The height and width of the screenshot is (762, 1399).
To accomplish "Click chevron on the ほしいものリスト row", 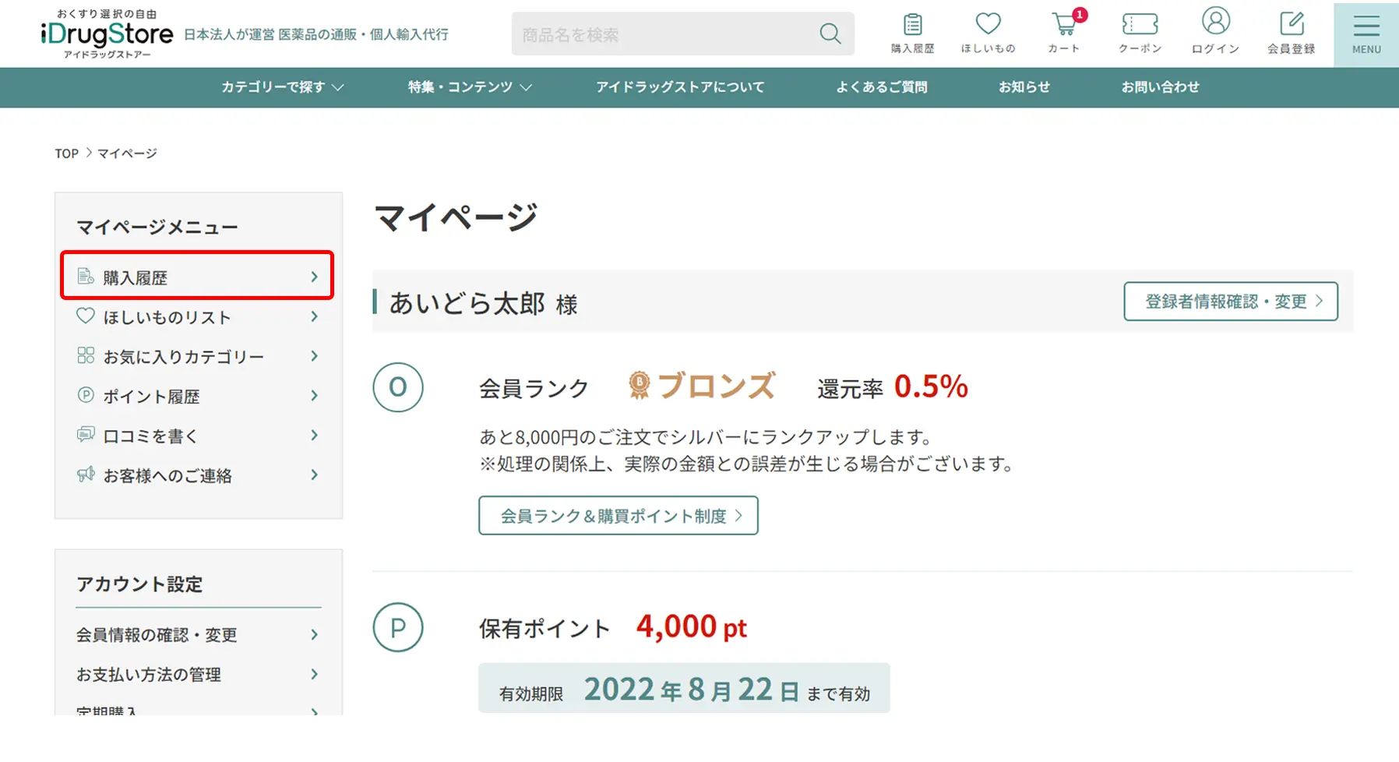I will pyautogui.click(x=315, y=316).
